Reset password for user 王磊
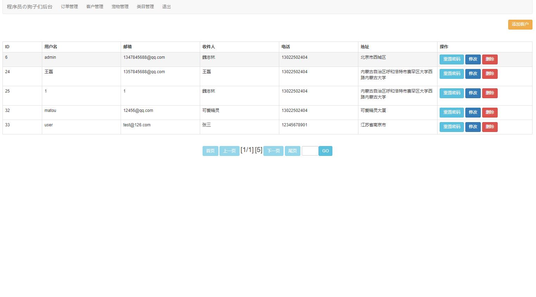Screen dimensions: 536x297 [451, 74]
